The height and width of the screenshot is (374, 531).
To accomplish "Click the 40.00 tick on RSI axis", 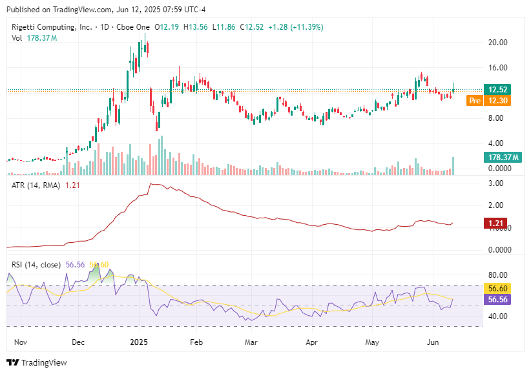I will click(x=498, y=316).
